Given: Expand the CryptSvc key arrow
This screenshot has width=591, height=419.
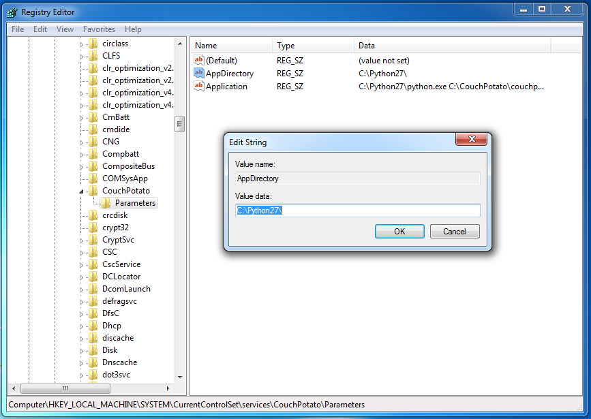Looking at the screenshot, I should [81, 240].
